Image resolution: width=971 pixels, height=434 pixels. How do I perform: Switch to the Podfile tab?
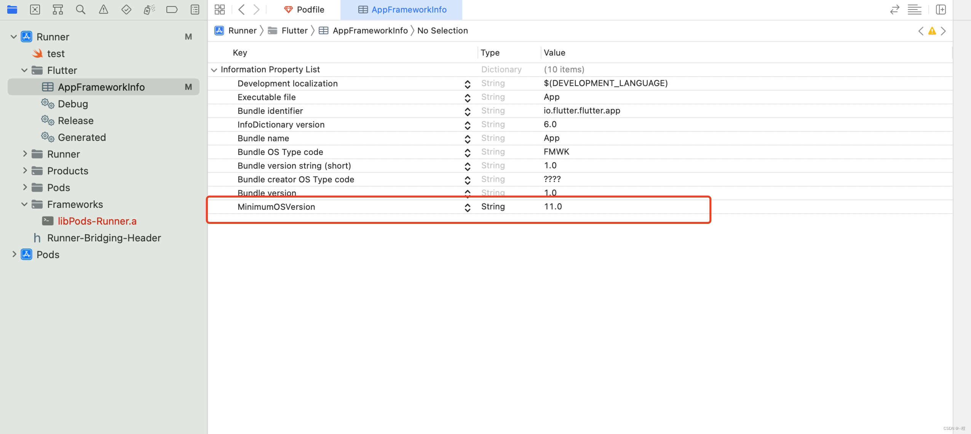(310, 10)
